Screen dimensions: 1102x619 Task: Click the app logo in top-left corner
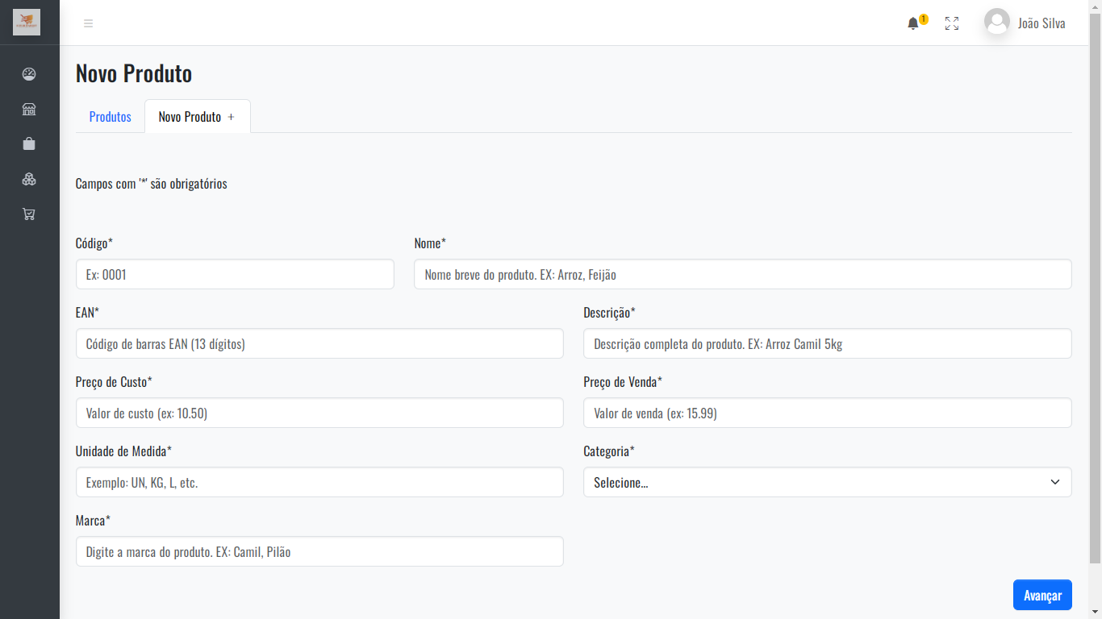click(x=27, y=22)
